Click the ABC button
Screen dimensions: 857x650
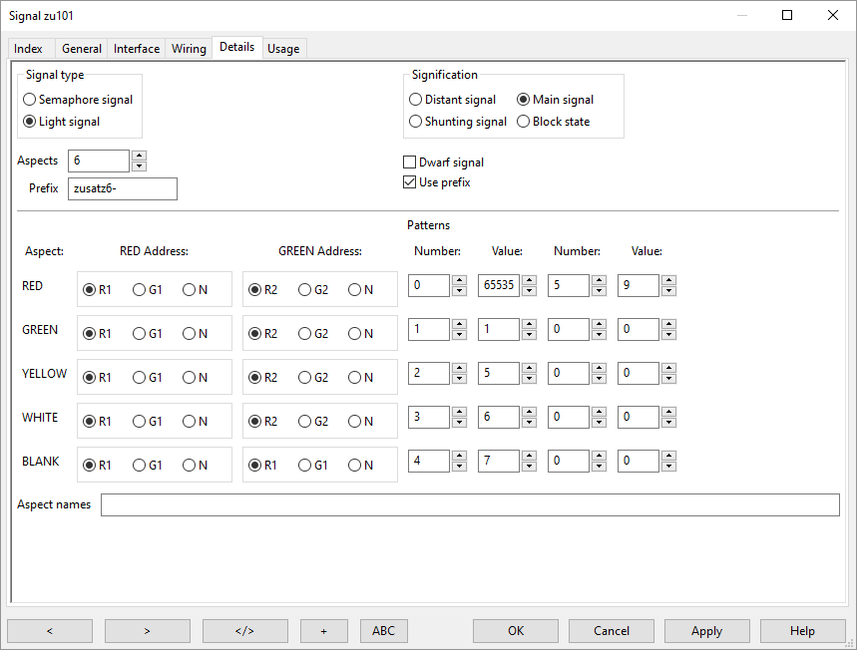click(x=383, y=630)
